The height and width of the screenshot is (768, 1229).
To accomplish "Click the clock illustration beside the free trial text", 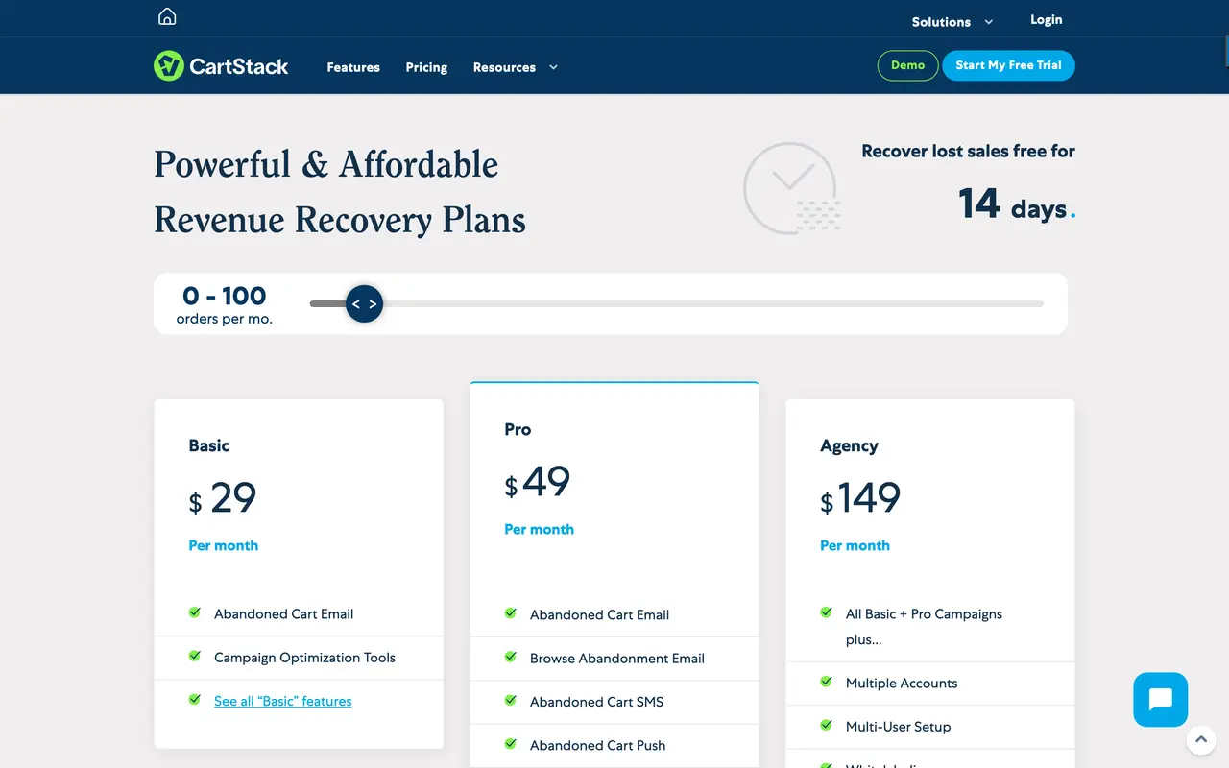I will (x=793, y=188).
